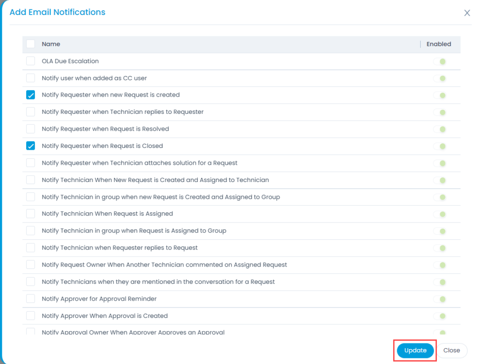Select checkbox for Notify user when added as CC user
Viewport: 478px width, 364px height.
[30, 78]
